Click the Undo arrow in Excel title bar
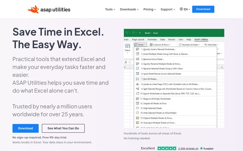 [127, 33]
